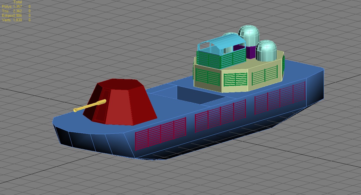
Task: Select the right green railing on superstructure
Action: click(x=265, y=75)
